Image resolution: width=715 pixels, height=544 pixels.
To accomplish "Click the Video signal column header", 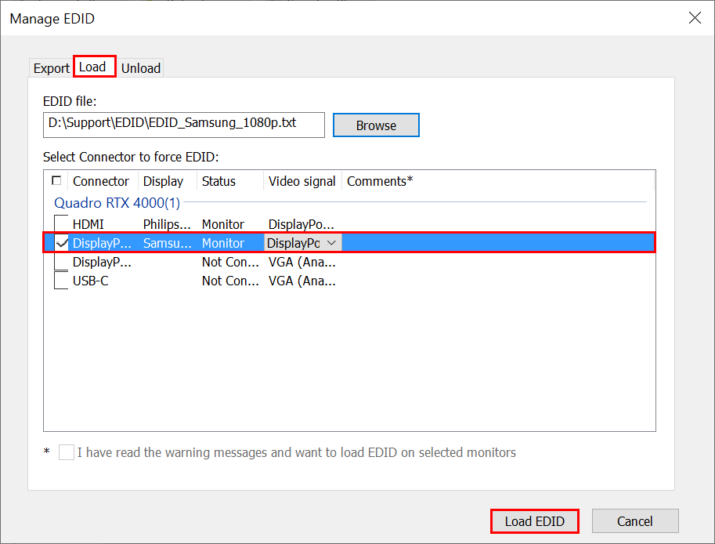I will point(302,181).
